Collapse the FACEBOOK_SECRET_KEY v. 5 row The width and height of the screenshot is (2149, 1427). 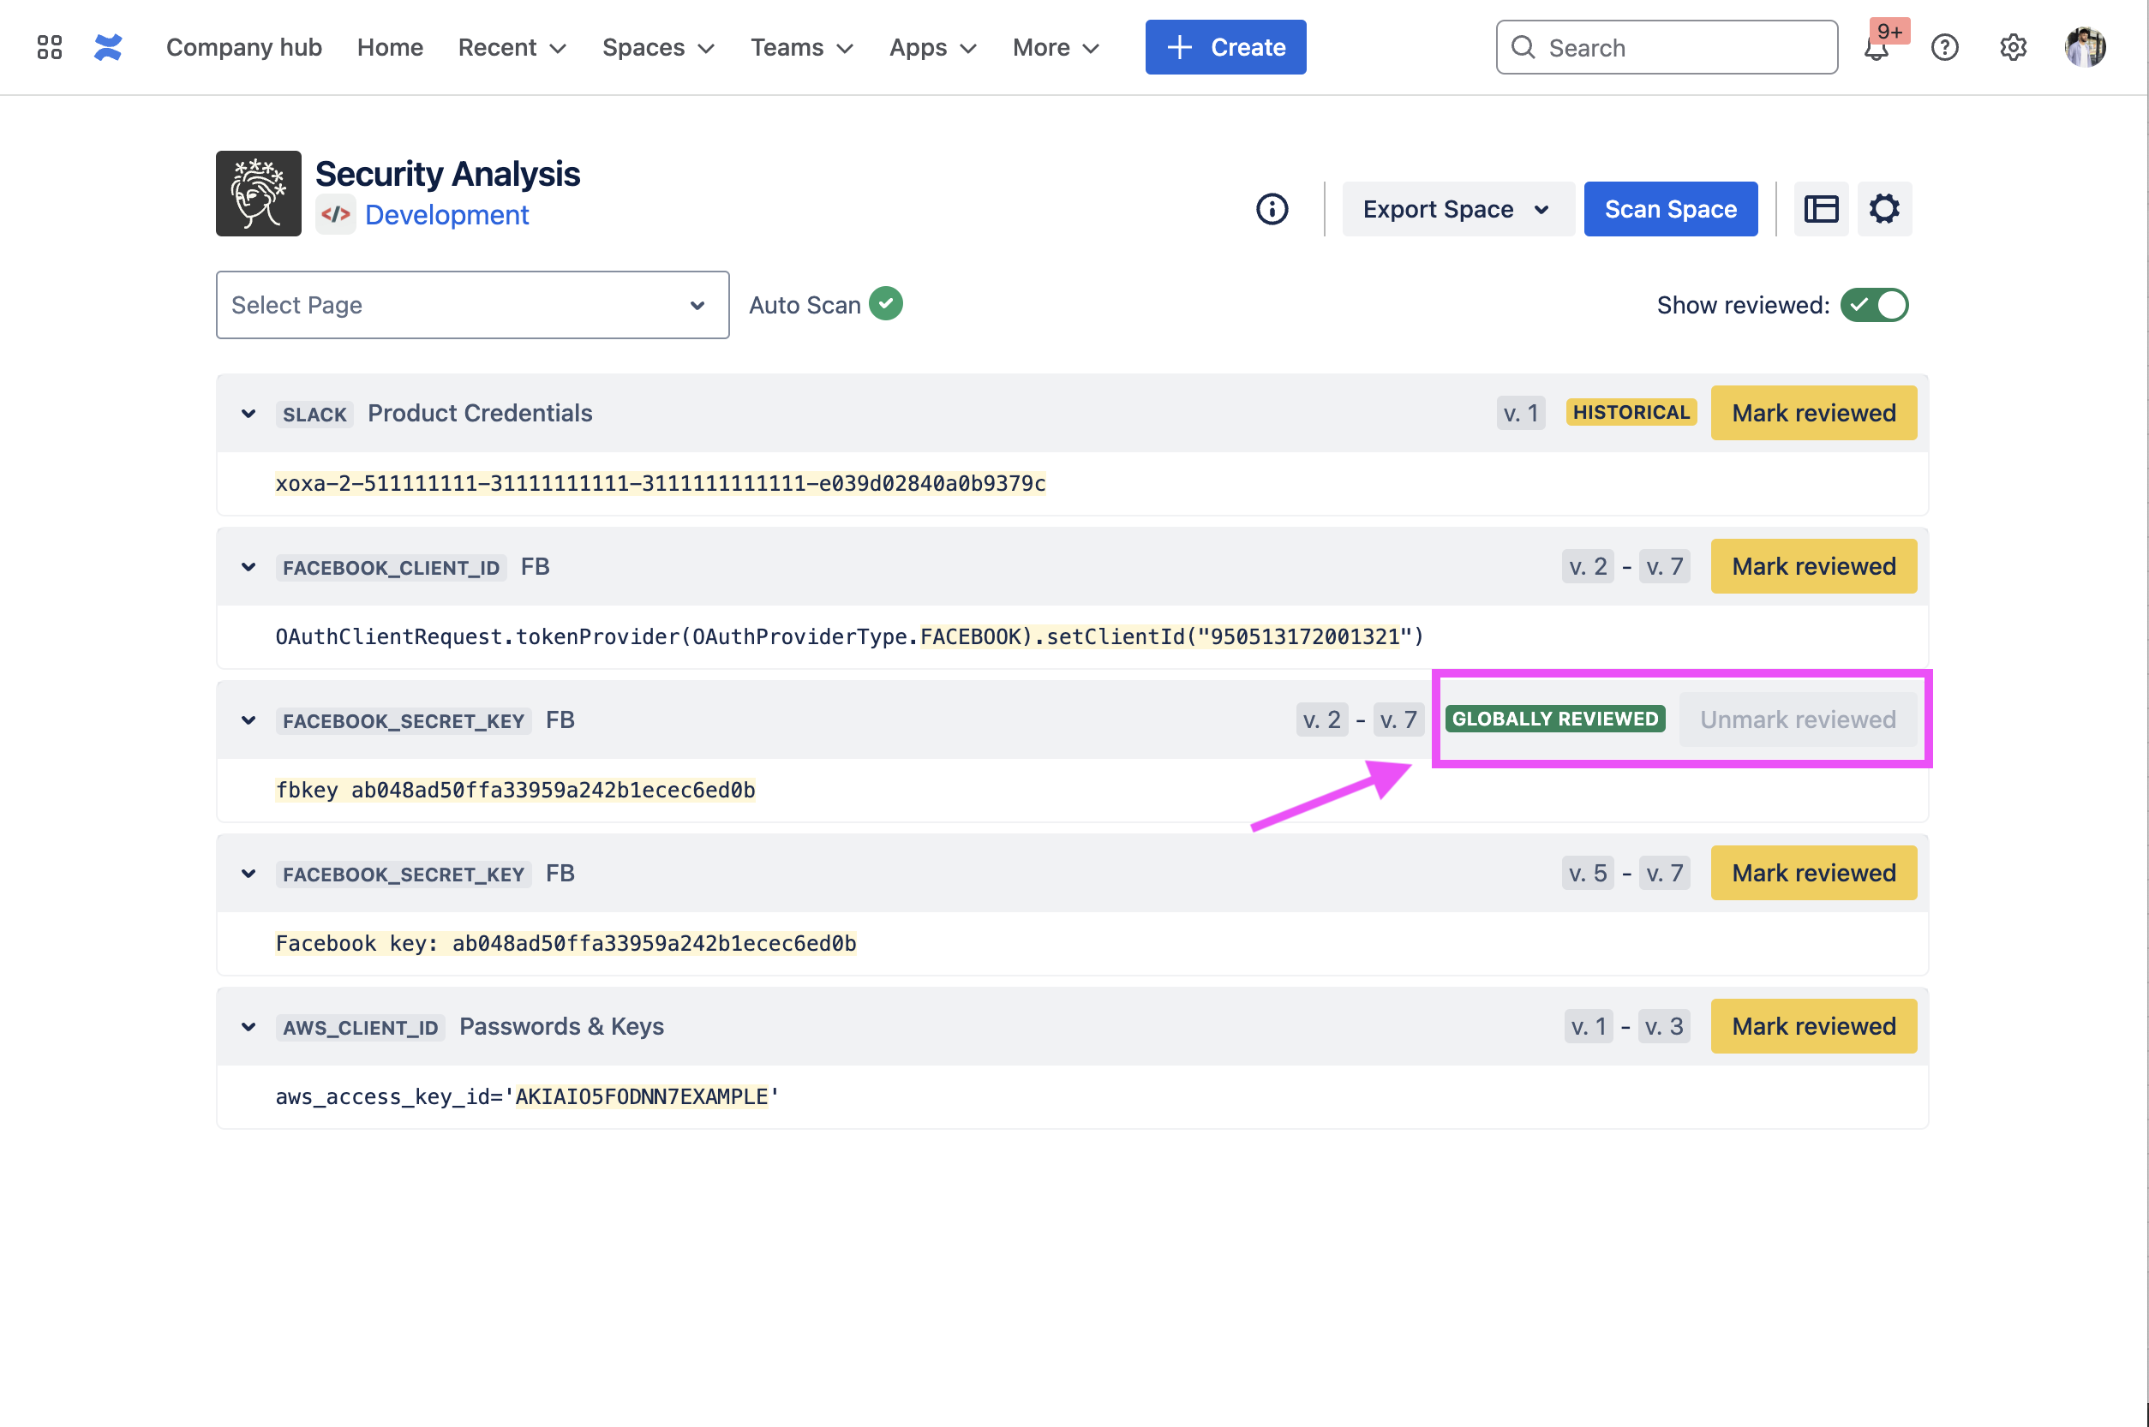tap(248, 874)
